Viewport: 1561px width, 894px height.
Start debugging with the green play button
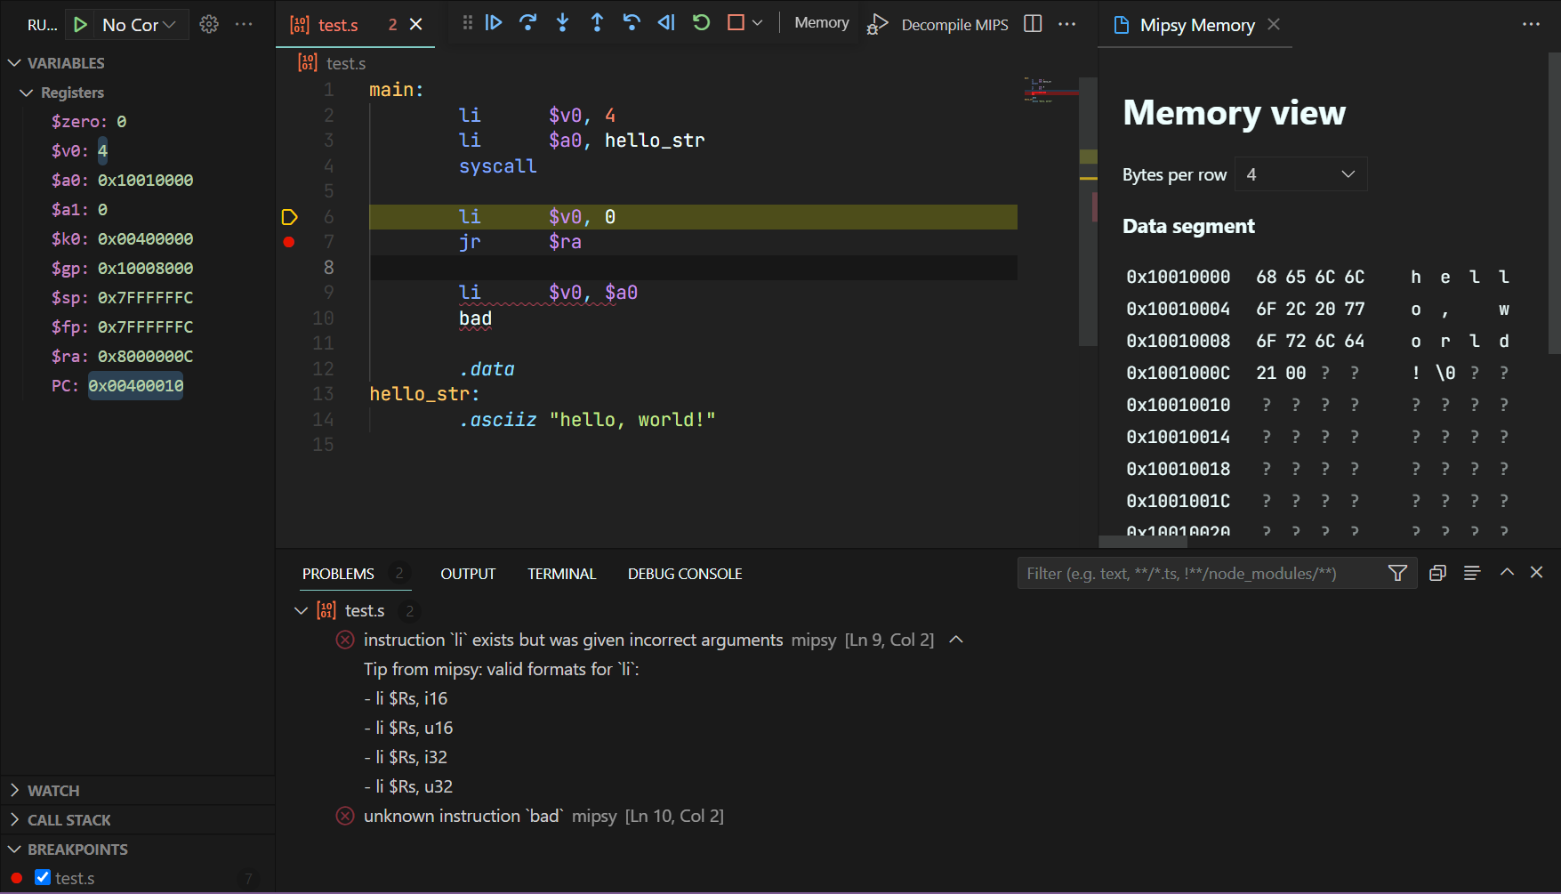tap(80, 25)
